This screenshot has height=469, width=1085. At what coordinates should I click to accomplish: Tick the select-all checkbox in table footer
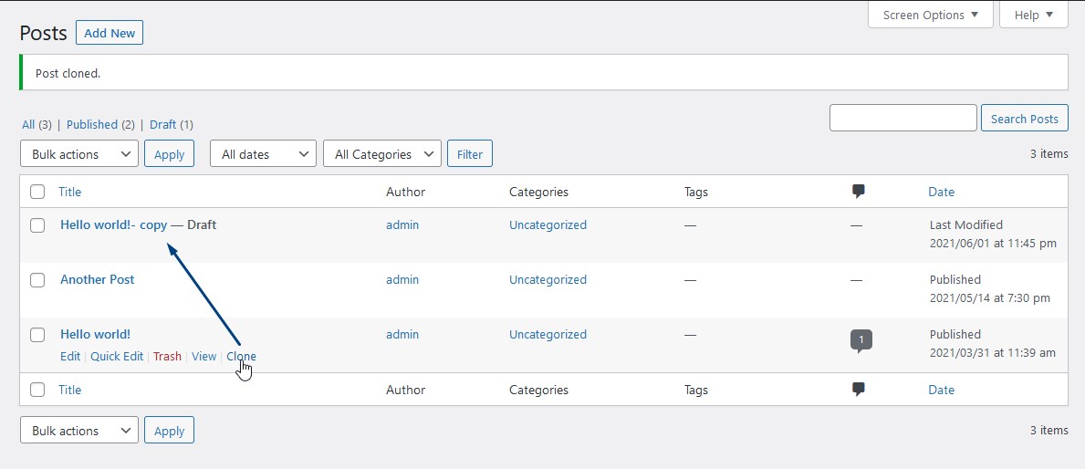click(x=37, y=390)
